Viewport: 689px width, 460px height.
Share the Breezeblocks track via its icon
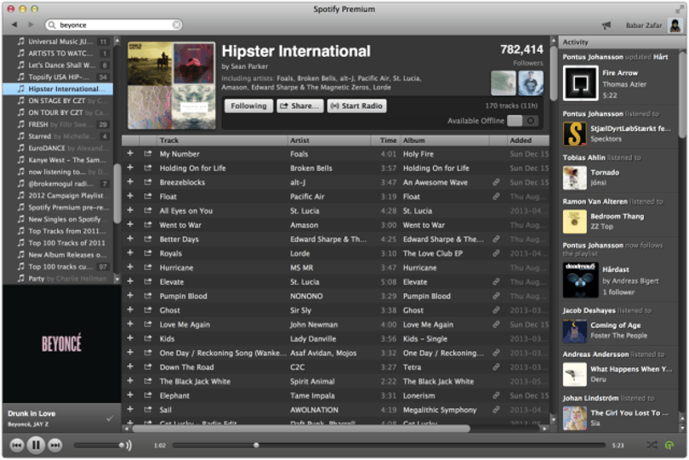coord(148,182)
